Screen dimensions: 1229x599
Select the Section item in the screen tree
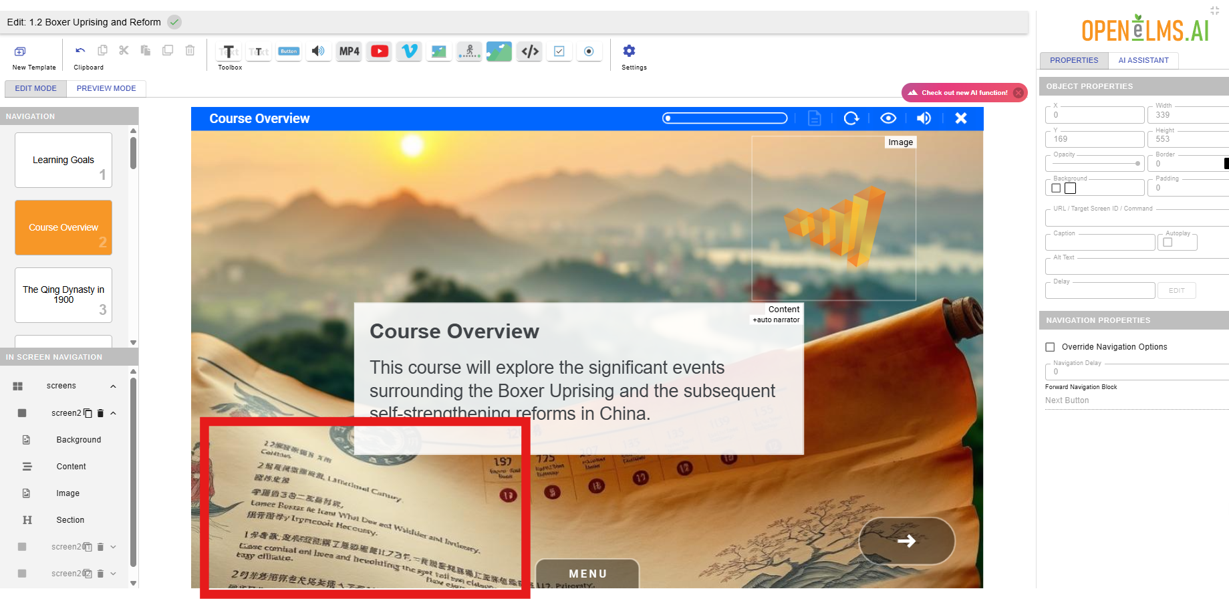pos(70,520)
